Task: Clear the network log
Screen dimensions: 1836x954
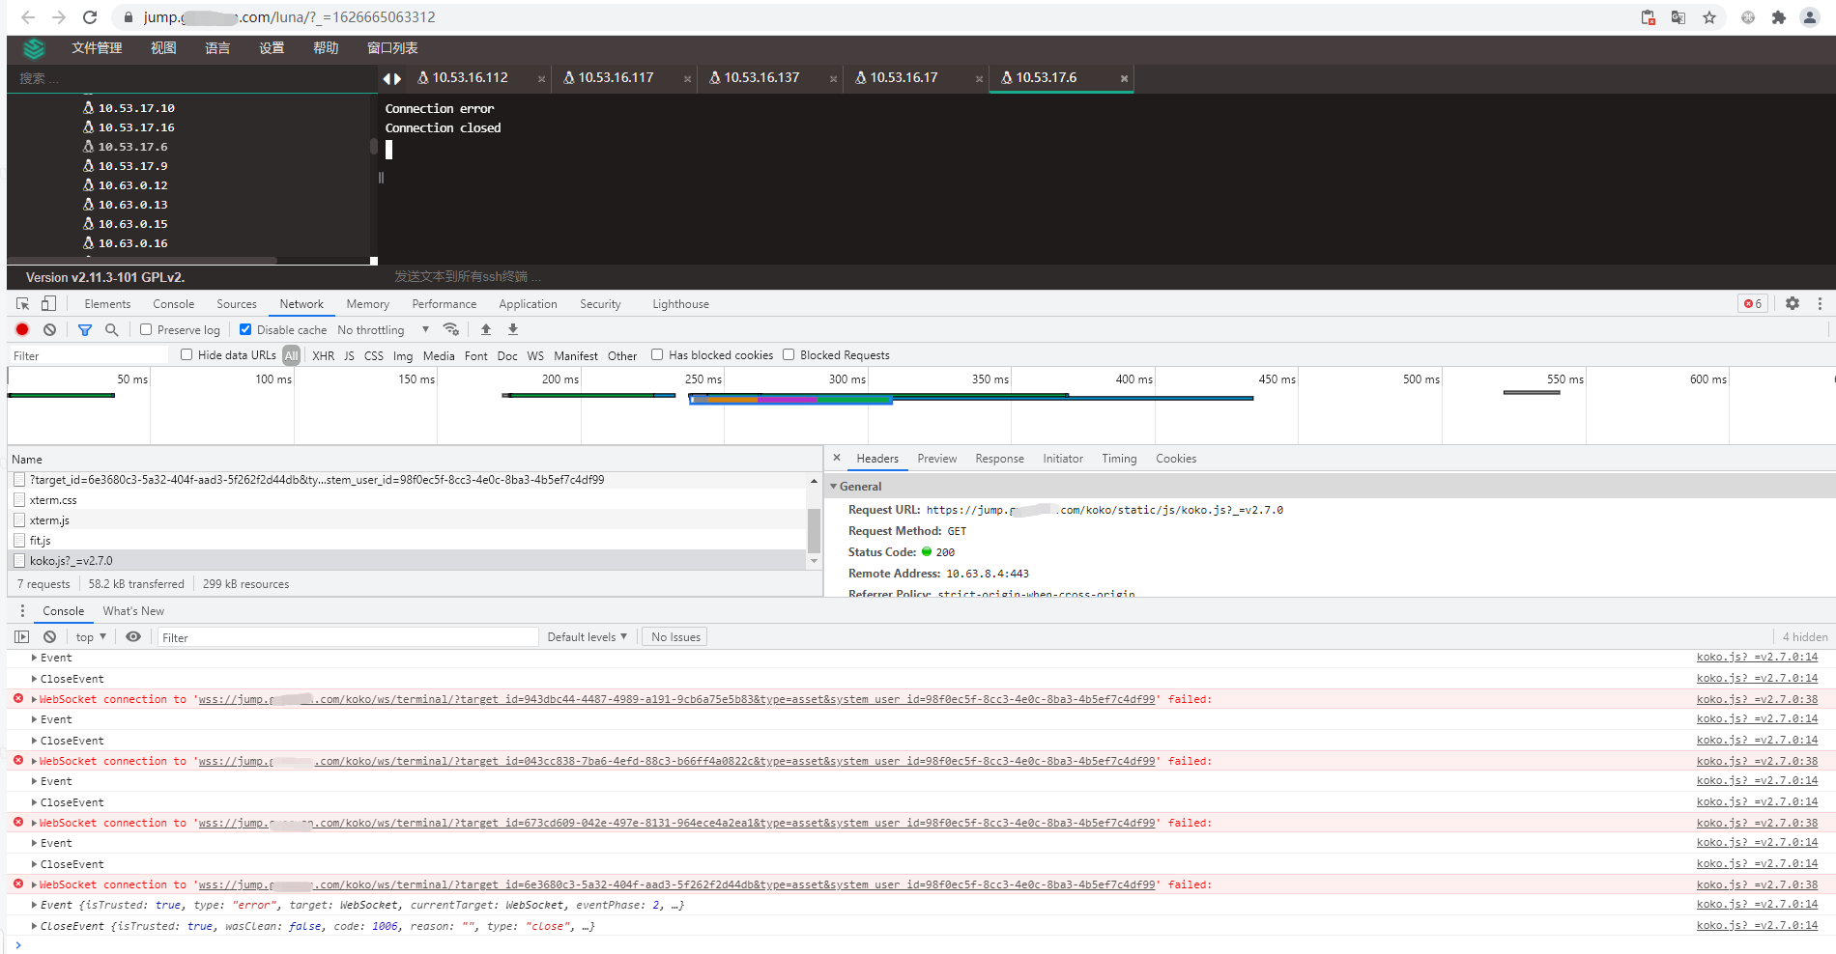Action: (49, 329)
